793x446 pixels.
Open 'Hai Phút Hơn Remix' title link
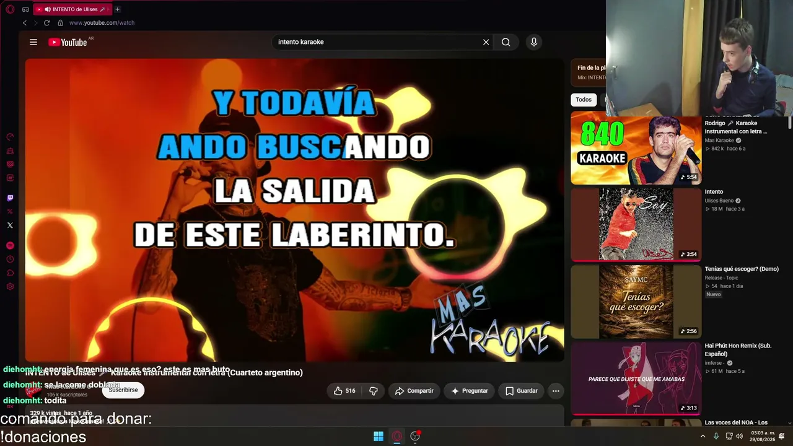click(738, 349)
